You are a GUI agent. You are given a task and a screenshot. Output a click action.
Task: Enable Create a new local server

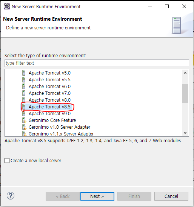pos(7,161)
